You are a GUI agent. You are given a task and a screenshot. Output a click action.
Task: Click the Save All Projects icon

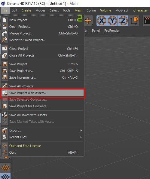(5, 86)
